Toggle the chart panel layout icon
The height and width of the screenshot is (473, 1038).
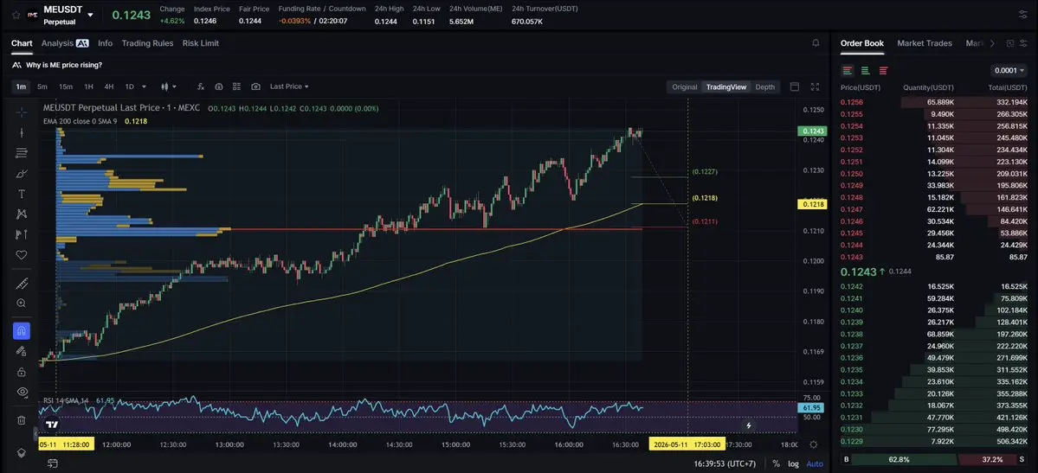tap(795, 86)
